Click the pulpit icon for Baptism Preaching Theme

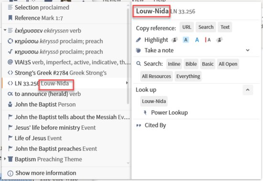click(x=10, y=159)
